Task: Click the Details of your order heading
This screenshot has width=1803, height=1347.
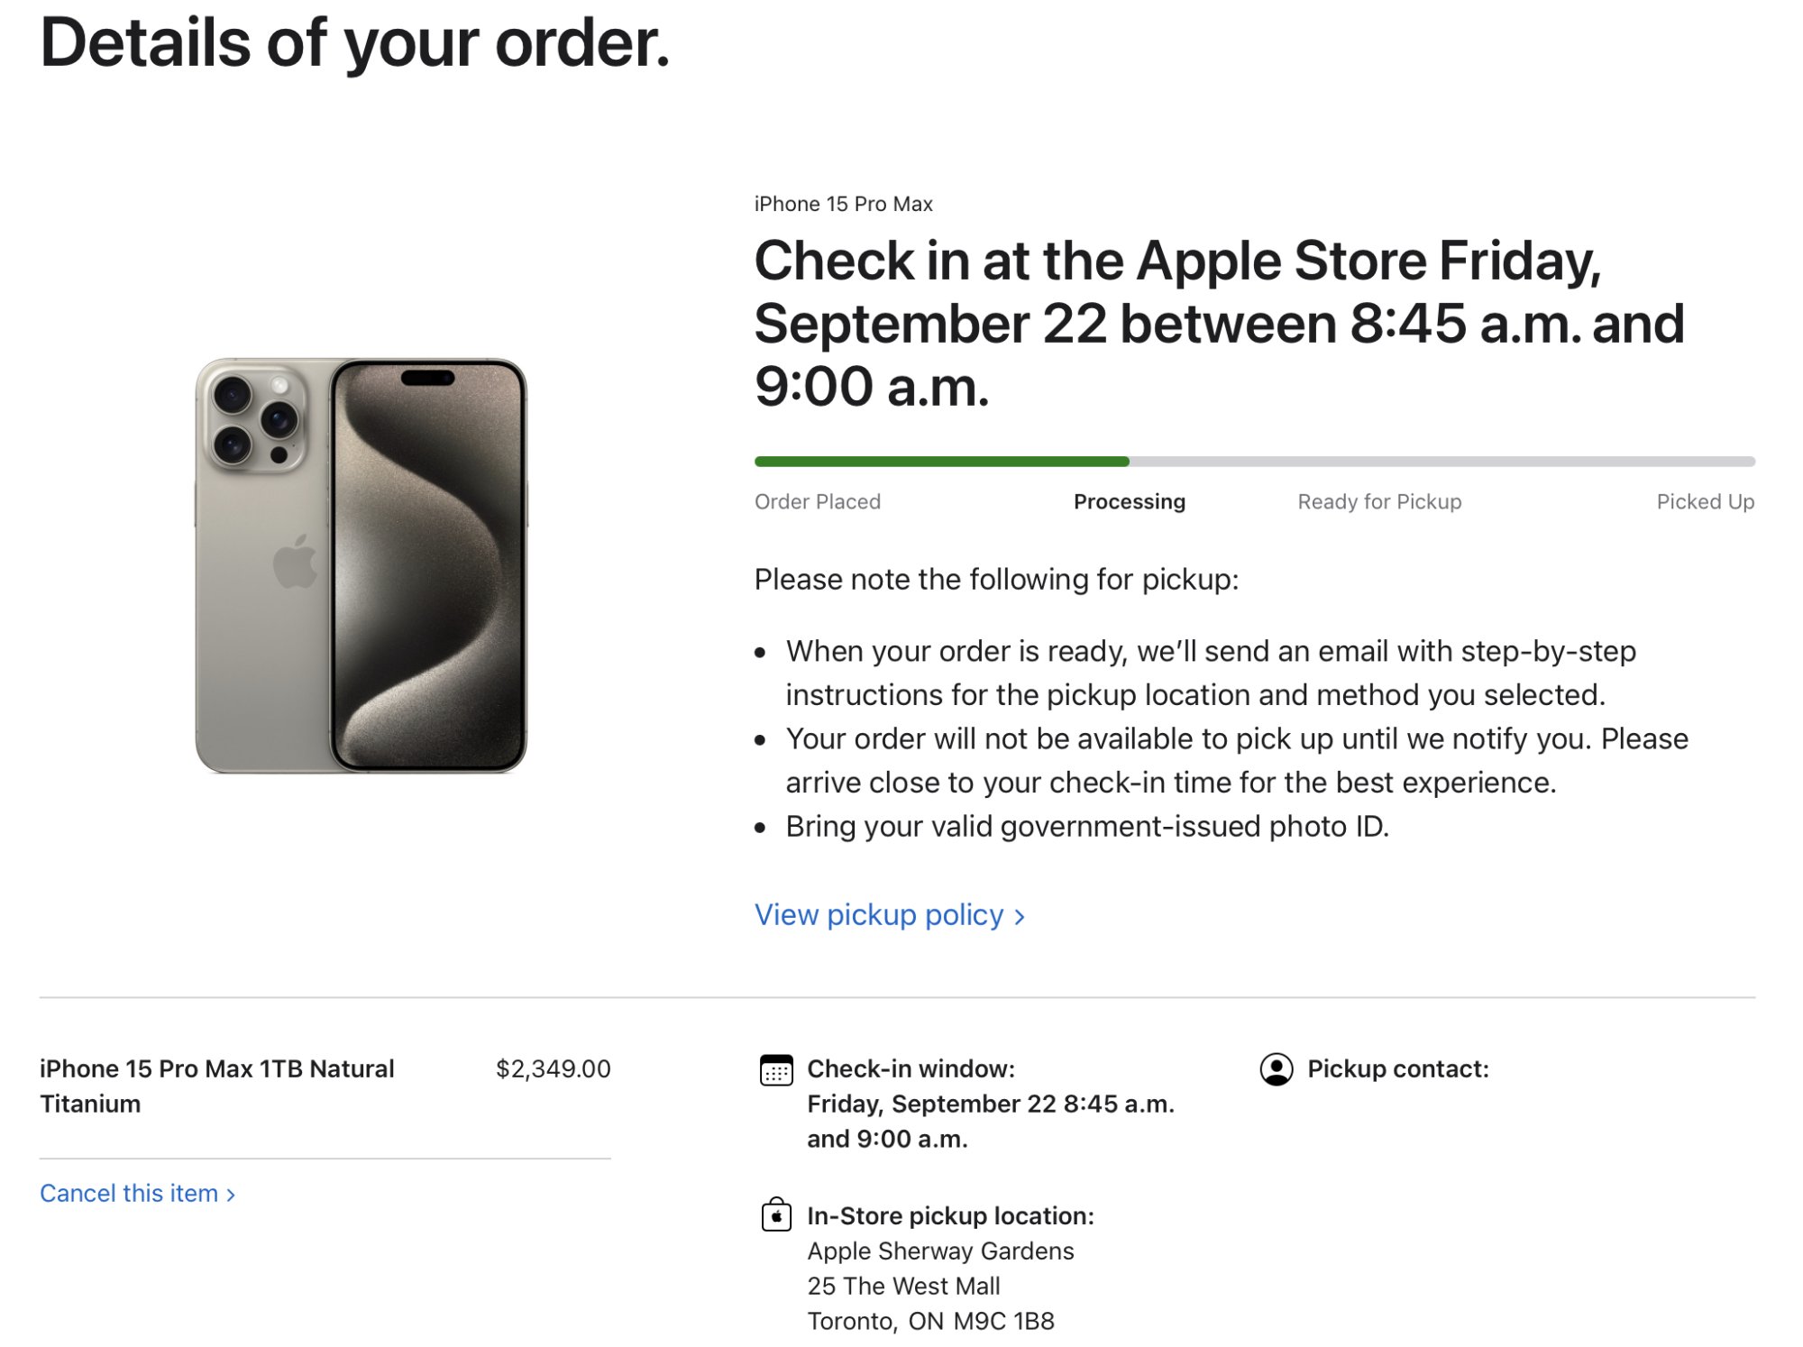Action: coord(355,43)
